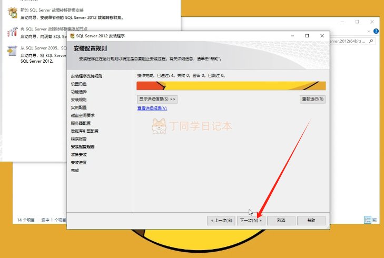Open 向 SQL Server 故障转移群集添加节点 option
This screenshot has width=384, height=258.
tap(54, 29)
